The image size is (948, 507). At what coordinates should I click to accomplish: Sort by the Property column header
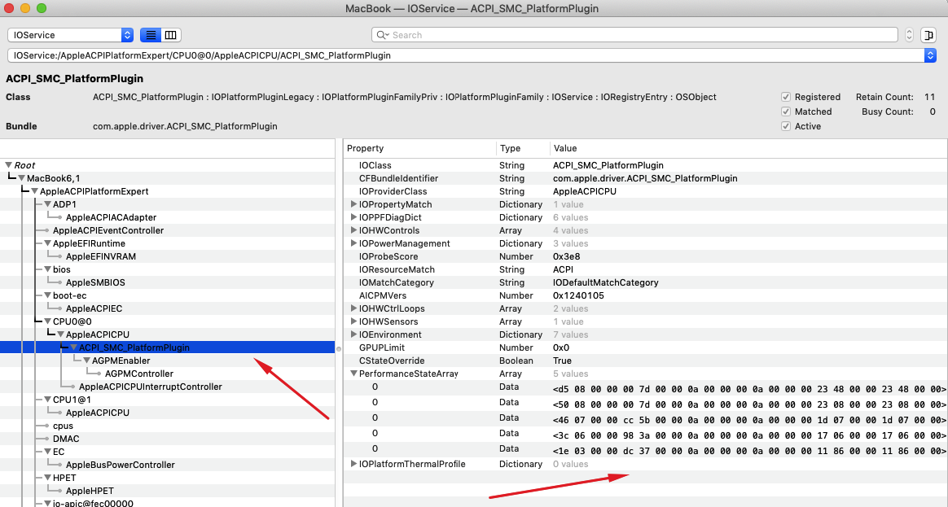coord(419,148)
